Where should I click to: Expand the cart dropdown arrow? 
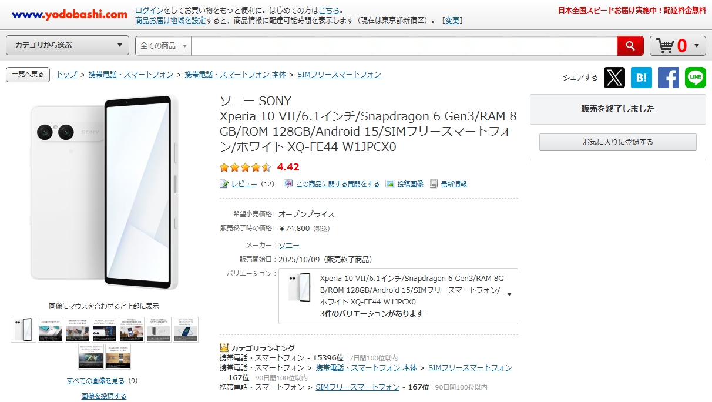click(x=697, y=46)
